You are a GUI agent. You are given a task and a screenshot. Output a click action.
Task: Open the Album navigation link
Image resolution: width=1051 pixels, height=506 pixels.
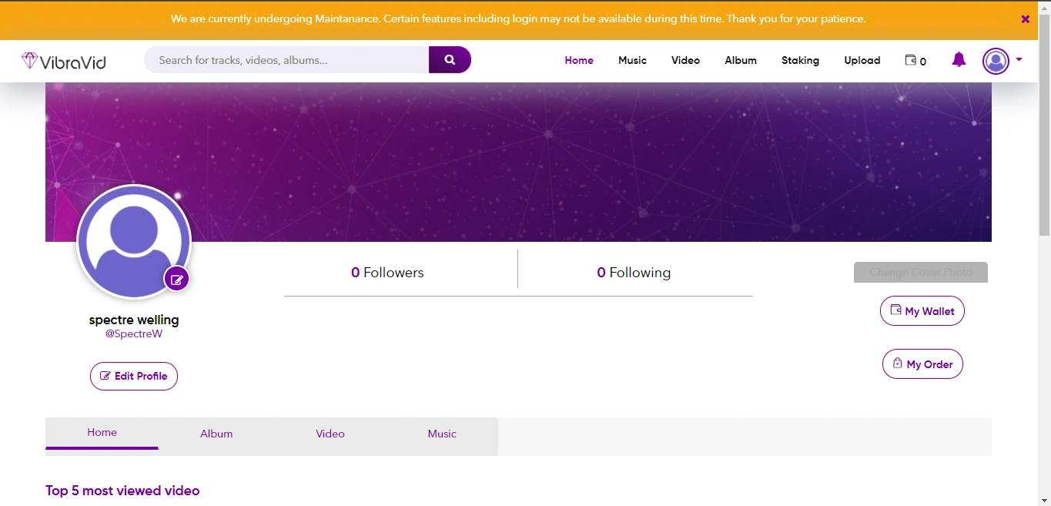pos(741,60)
